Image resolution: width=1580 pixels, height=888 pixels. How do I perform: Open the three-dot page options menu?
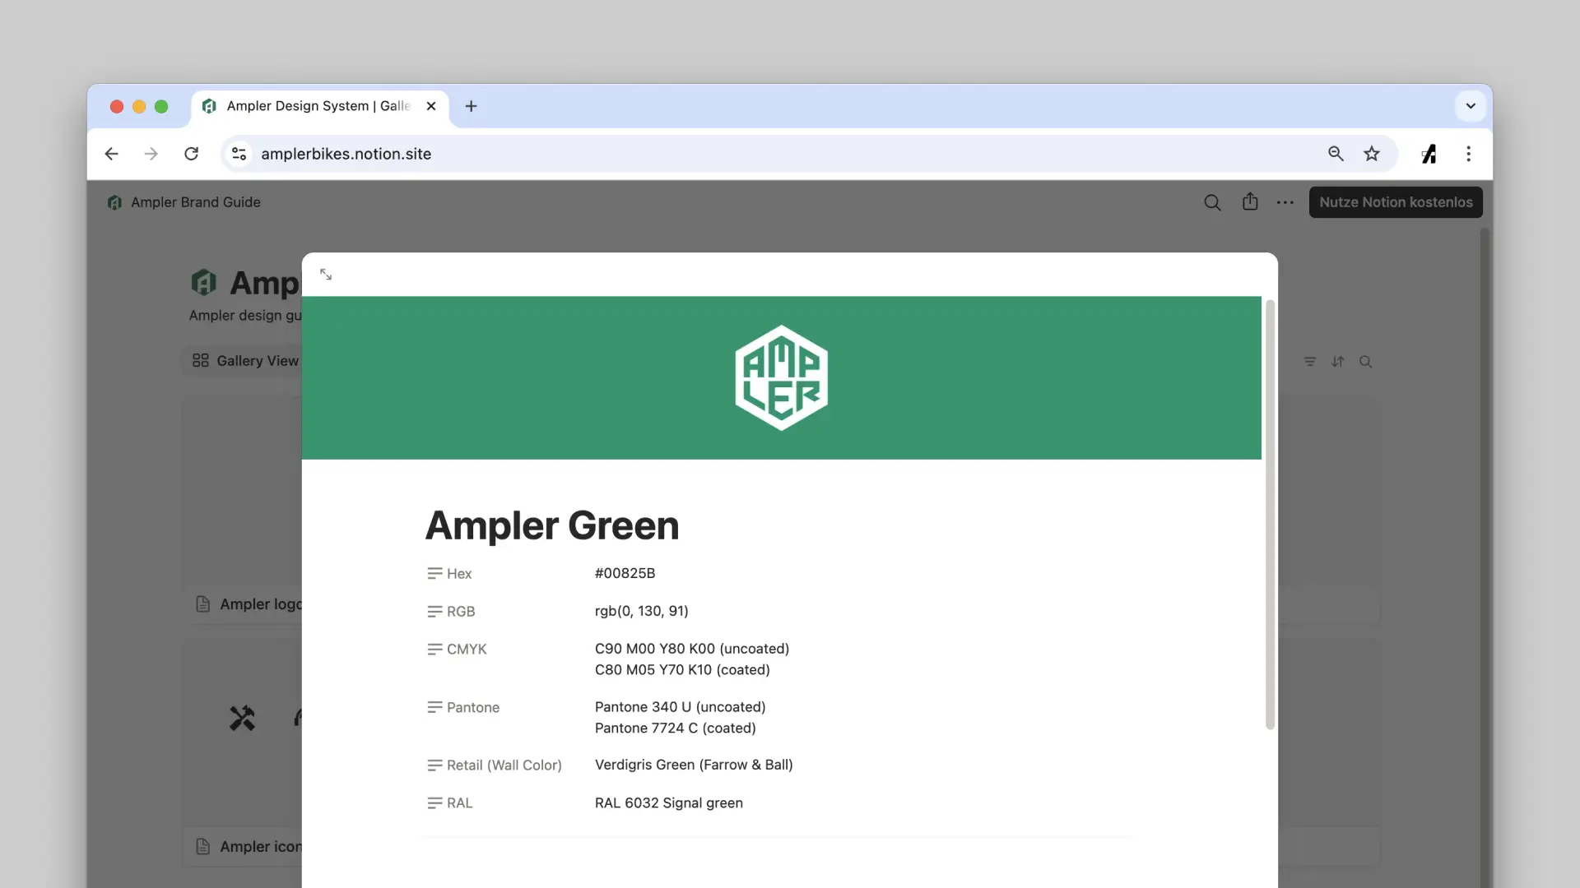click(x=1285, y=202)
